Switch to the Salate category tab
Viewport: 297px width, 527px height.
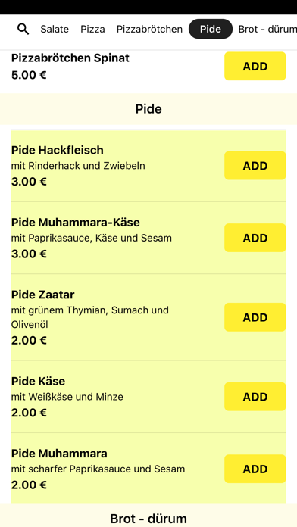(55, 30)
